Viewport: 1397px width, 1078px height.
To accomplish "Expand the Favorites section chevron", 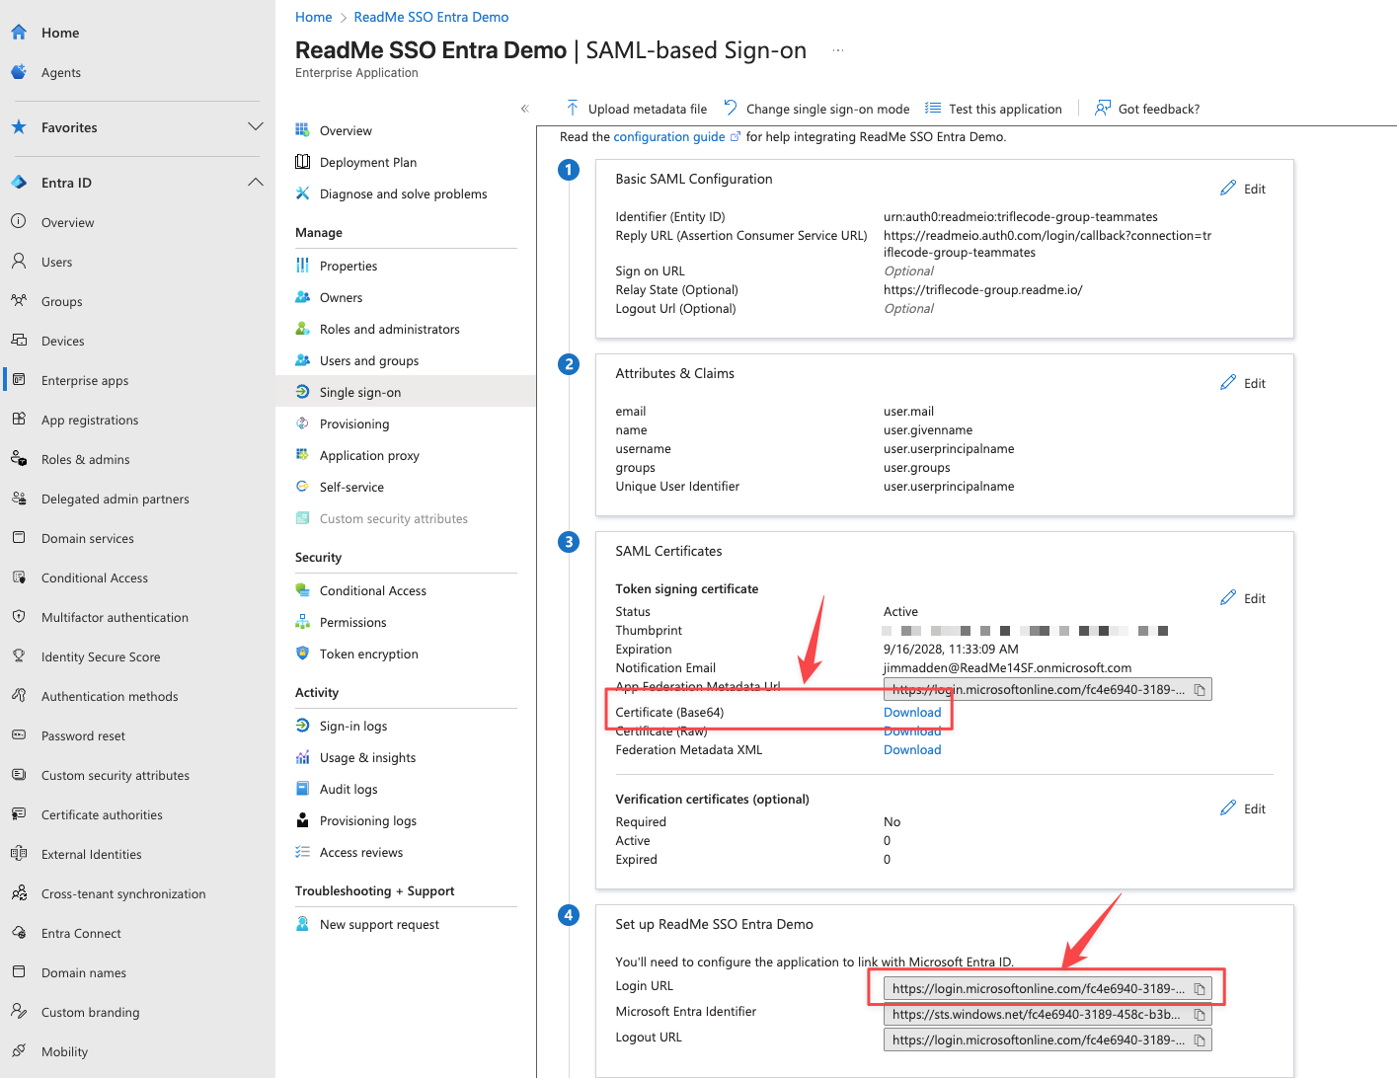I will pyautogui.click(x=256, y=127).
